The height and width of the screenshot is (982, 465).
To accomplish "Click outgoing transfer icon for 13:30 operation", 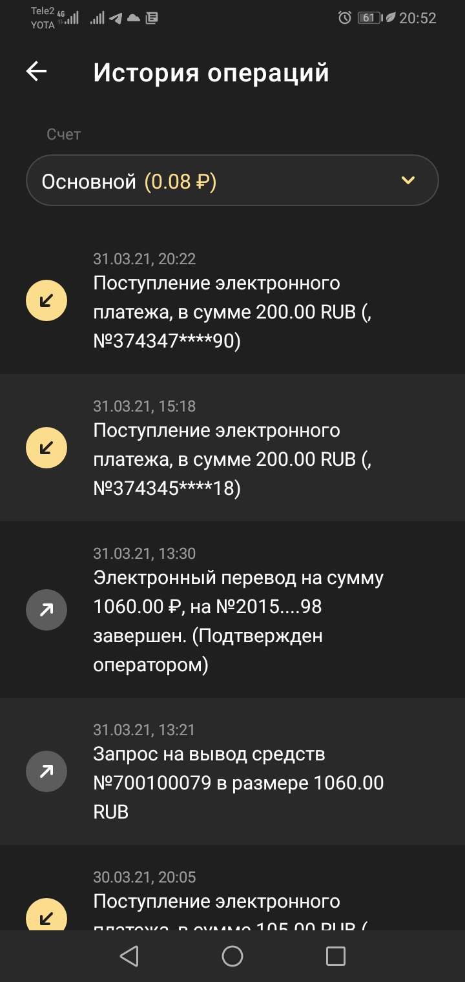I will (x=46, y=609).
